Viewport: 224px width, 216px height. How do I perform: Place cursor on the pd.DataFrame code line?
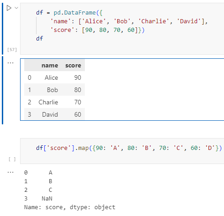(x=69, y=13)
